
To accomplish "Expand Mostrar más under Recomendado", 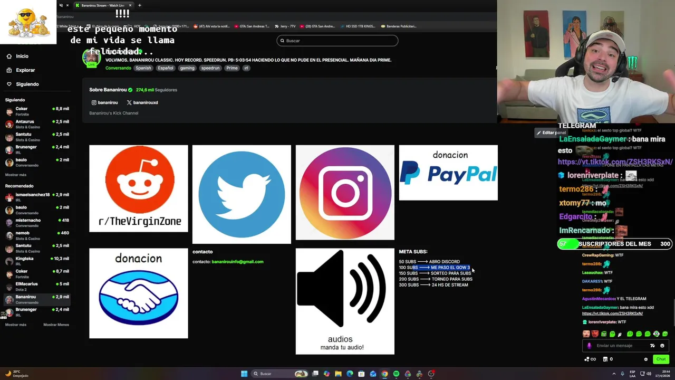I will pos(15,325).
